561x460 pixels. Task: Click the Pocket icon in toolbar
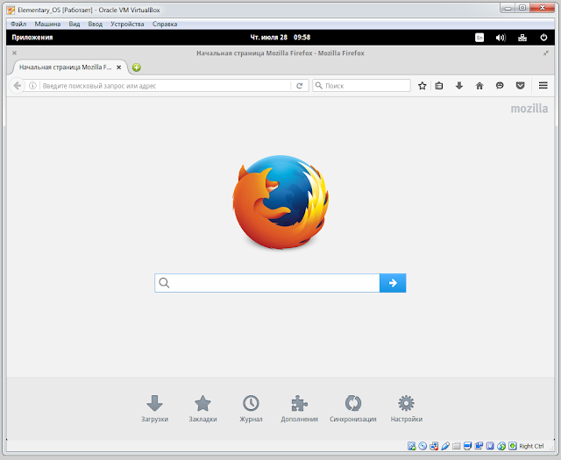[x=520, y=86]
